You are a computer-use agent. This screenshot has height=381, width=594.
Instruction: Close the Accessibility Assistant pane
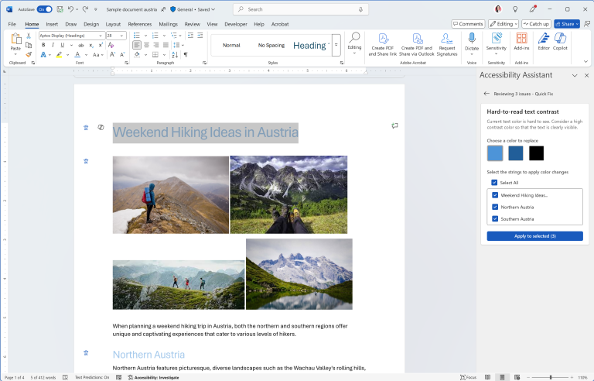586,76
